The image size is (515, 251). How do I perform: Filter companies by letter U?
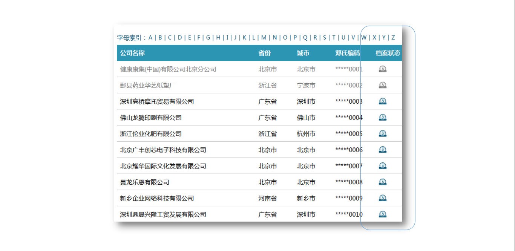(x=343, y=38)
